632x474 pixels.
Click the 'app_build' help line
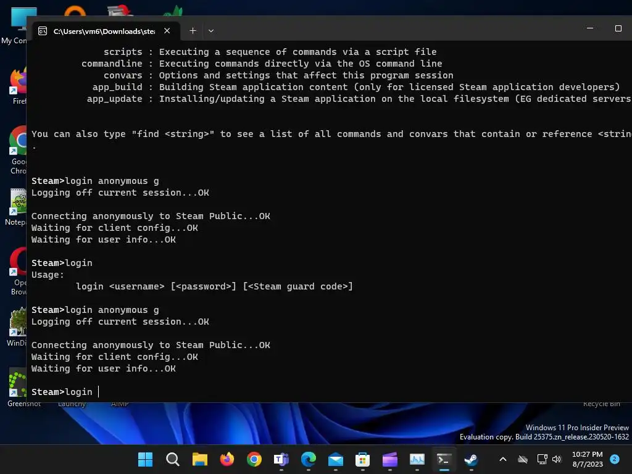coord(356,87)
